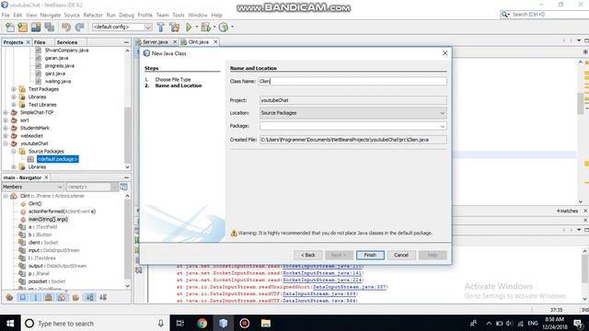
Task: Switch to the Files tab
Action: coord(40,42)
